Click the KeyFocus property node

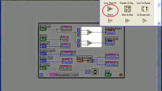[66, 29]
